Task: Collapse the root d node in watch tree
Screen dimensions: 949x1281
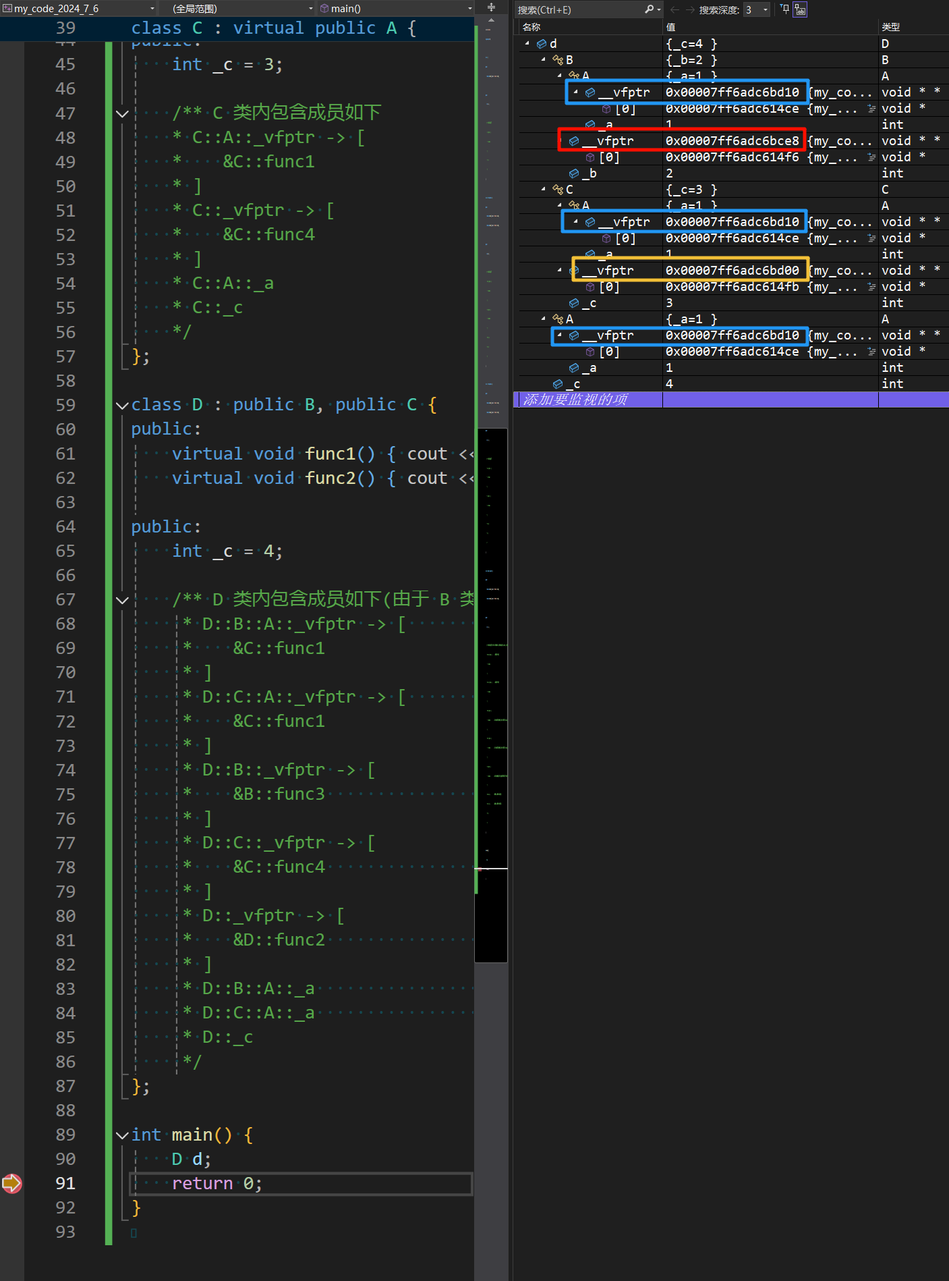Action: click(x=527, y=44)
